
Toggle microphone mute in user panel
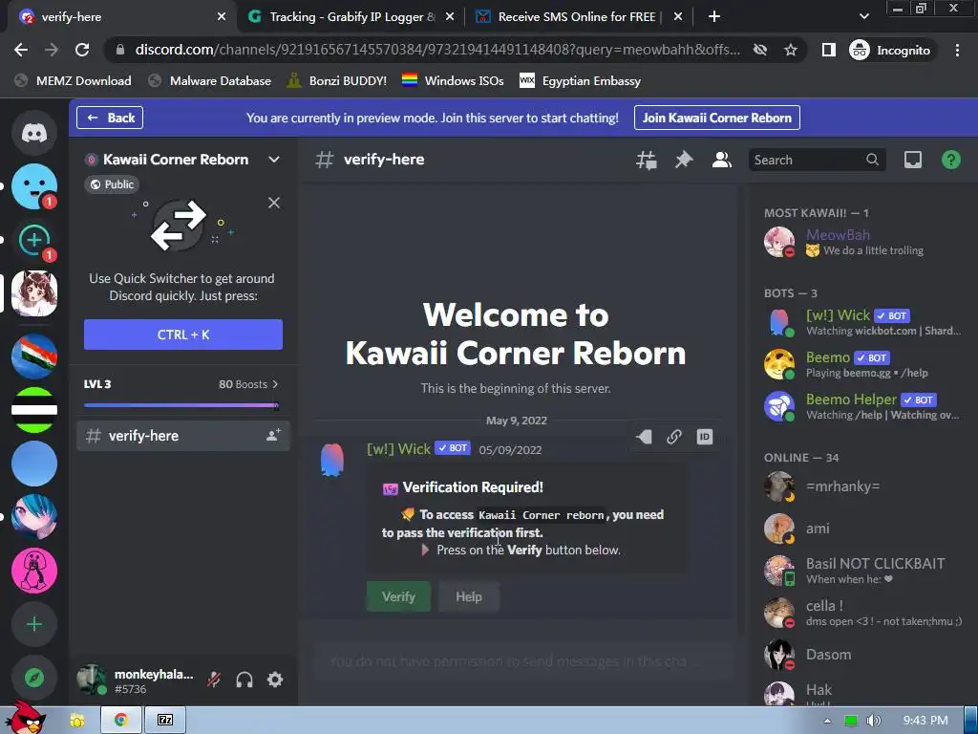point(214,680)
